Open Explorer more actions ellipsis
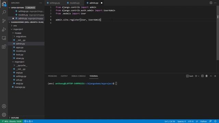Image resolution: width=219 pixels, height=123 pixels. 41,3
